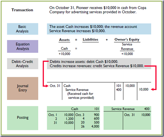
Task: Click the reference number "400" in the journal entry
Action: 119,90
